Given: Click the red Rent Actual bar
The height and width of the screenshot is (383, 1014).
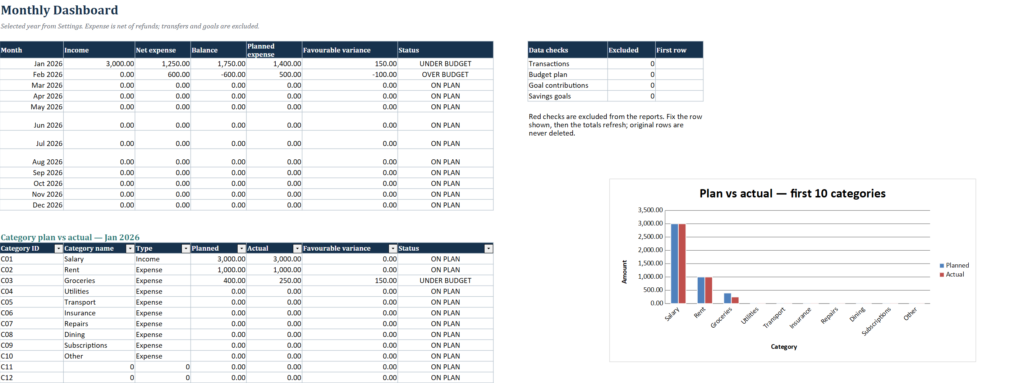Looking at the screenshot, I should (x=708, y=290).
